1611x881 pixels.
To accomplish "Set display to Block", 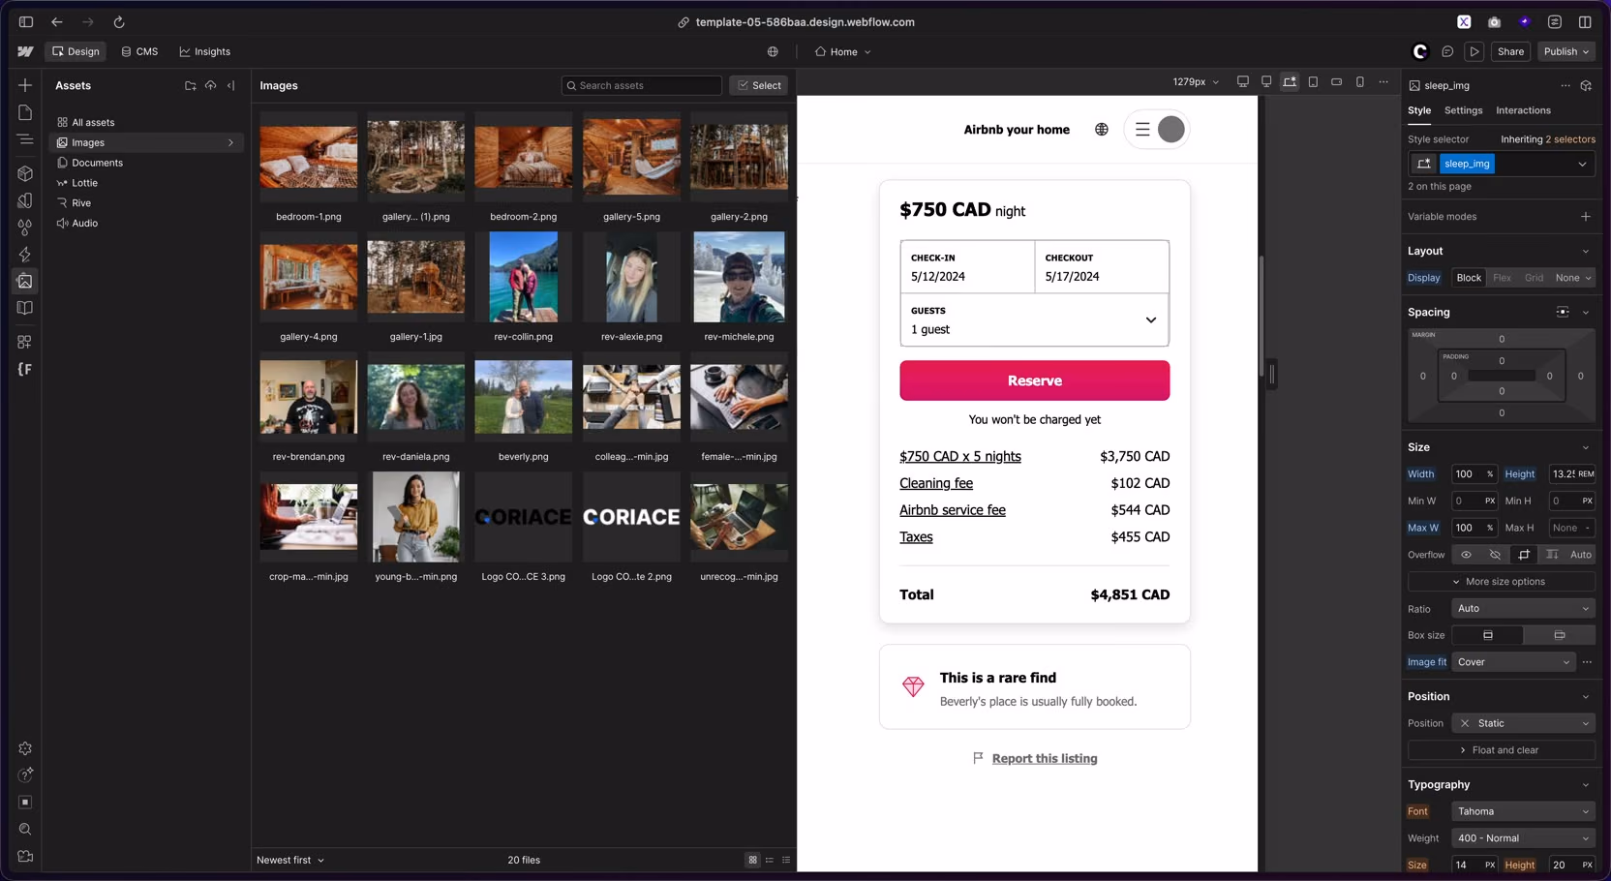I will [1469, 278].
